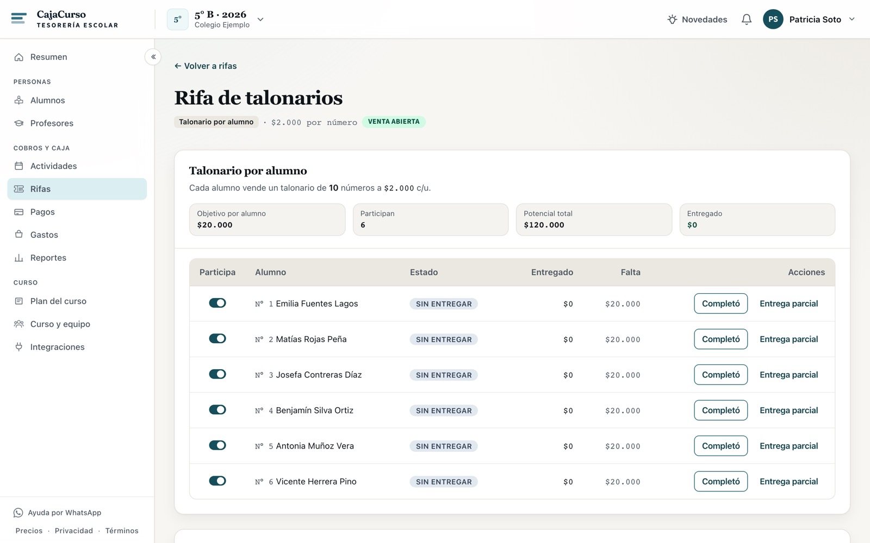Mark Antonia Muñoz Vera as Completó
The image size is (870, 543).
(720, 446)
